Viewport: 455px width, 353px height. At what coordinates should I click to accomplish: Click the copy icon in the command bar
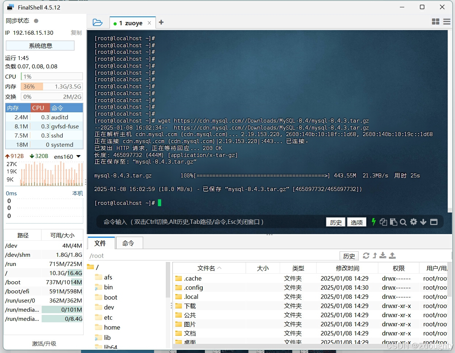pos(383,222)
